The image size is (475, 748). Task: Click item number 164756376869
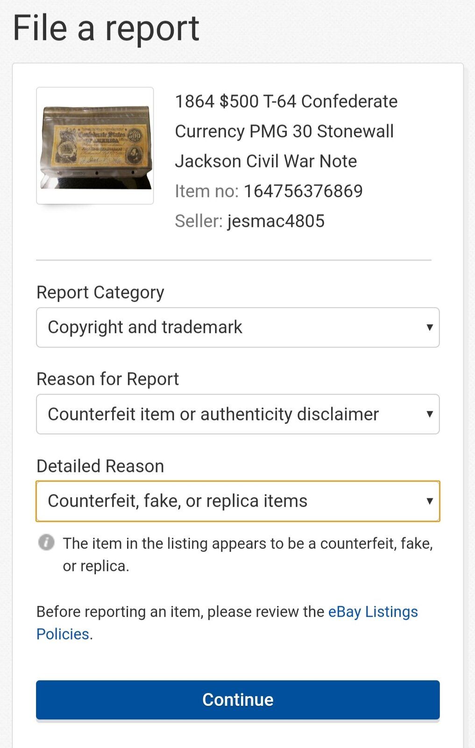303,191
